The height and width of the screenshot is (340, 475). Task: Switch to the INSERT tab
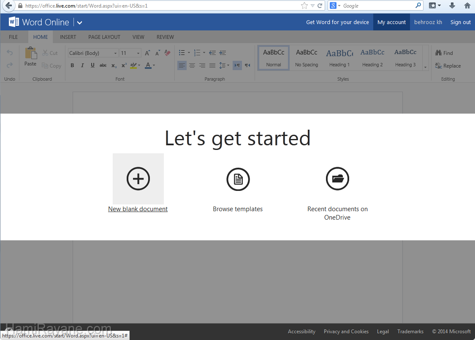[x=68, y=37]
